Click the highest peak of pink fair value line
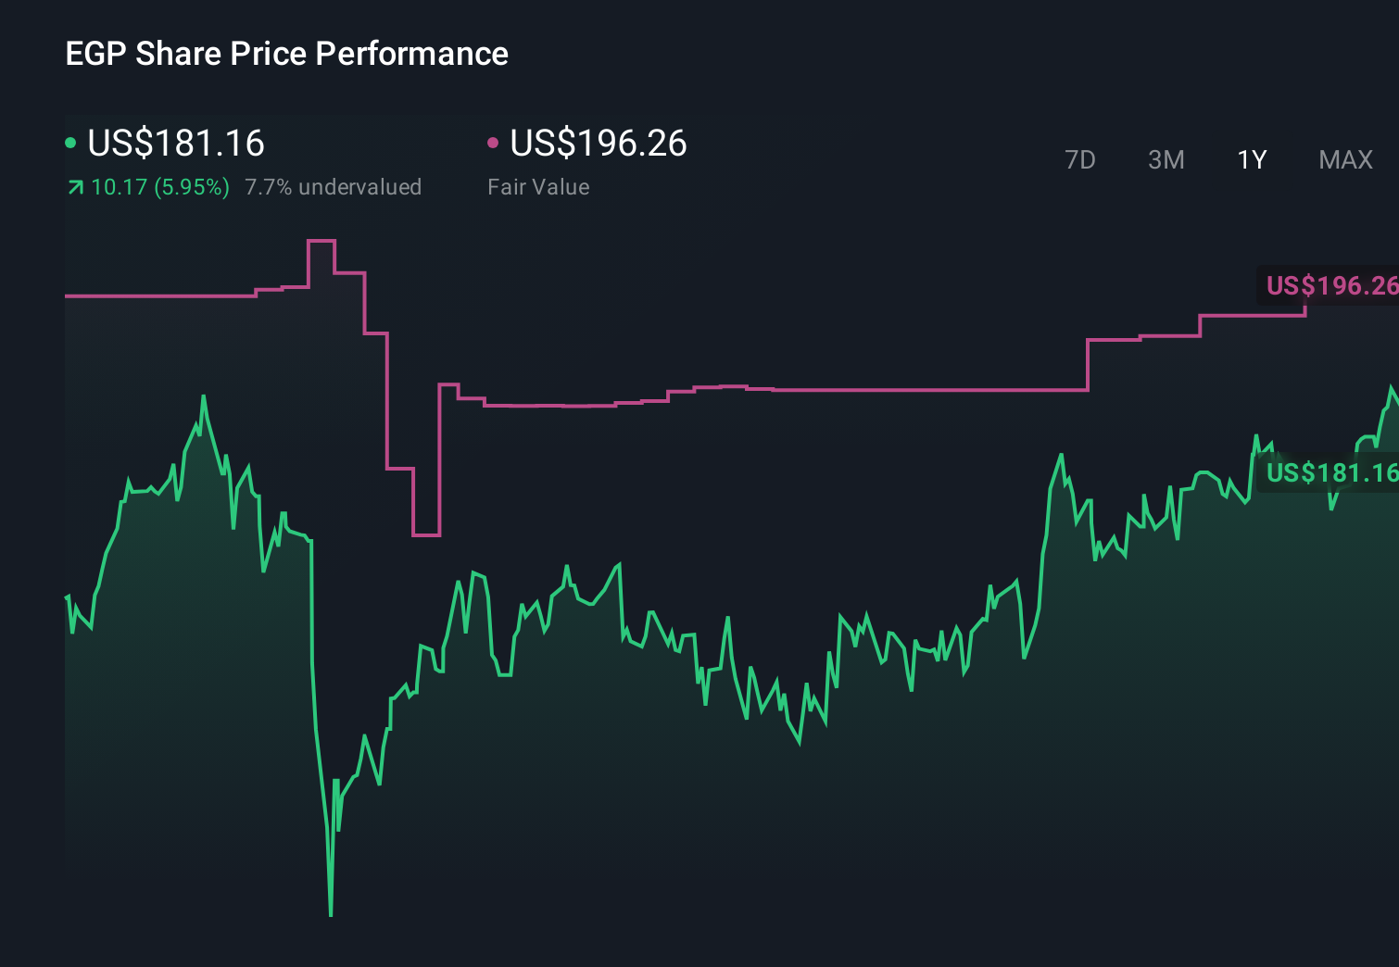This screenshot has width=1399, height=967. 321,241
